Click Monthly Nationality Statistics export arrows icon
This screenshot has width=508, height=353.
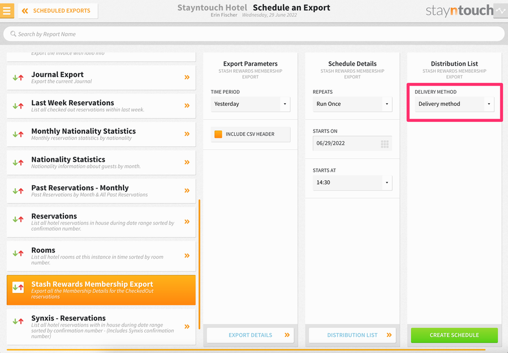[18, 134]
